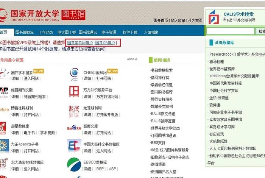265x178 pixels.
Task: Click the 国开学习网用户 VPN link
Action: coord(80,43)
